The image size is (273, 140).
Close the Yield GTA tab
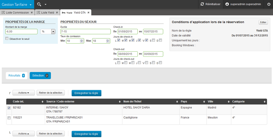click(89, 12)
